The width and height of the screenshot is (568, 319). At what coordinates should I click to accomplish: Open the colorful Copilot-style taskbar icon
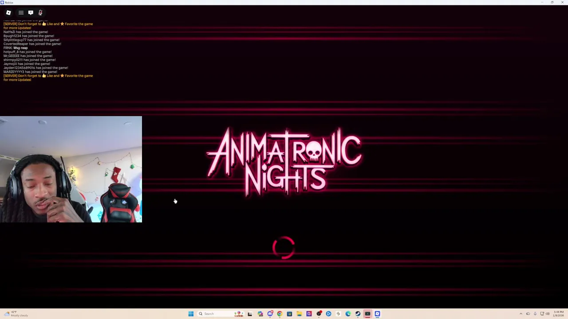coord(260,314)
